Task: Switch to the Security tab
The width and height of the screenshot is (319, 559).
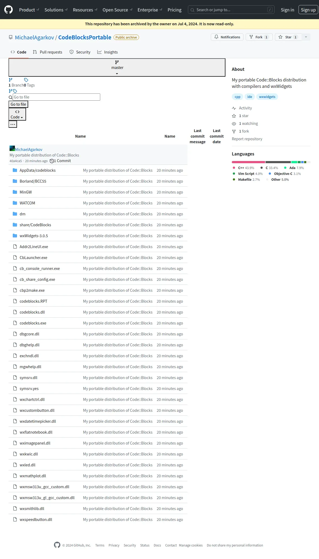Action: [x=80, y=52]
